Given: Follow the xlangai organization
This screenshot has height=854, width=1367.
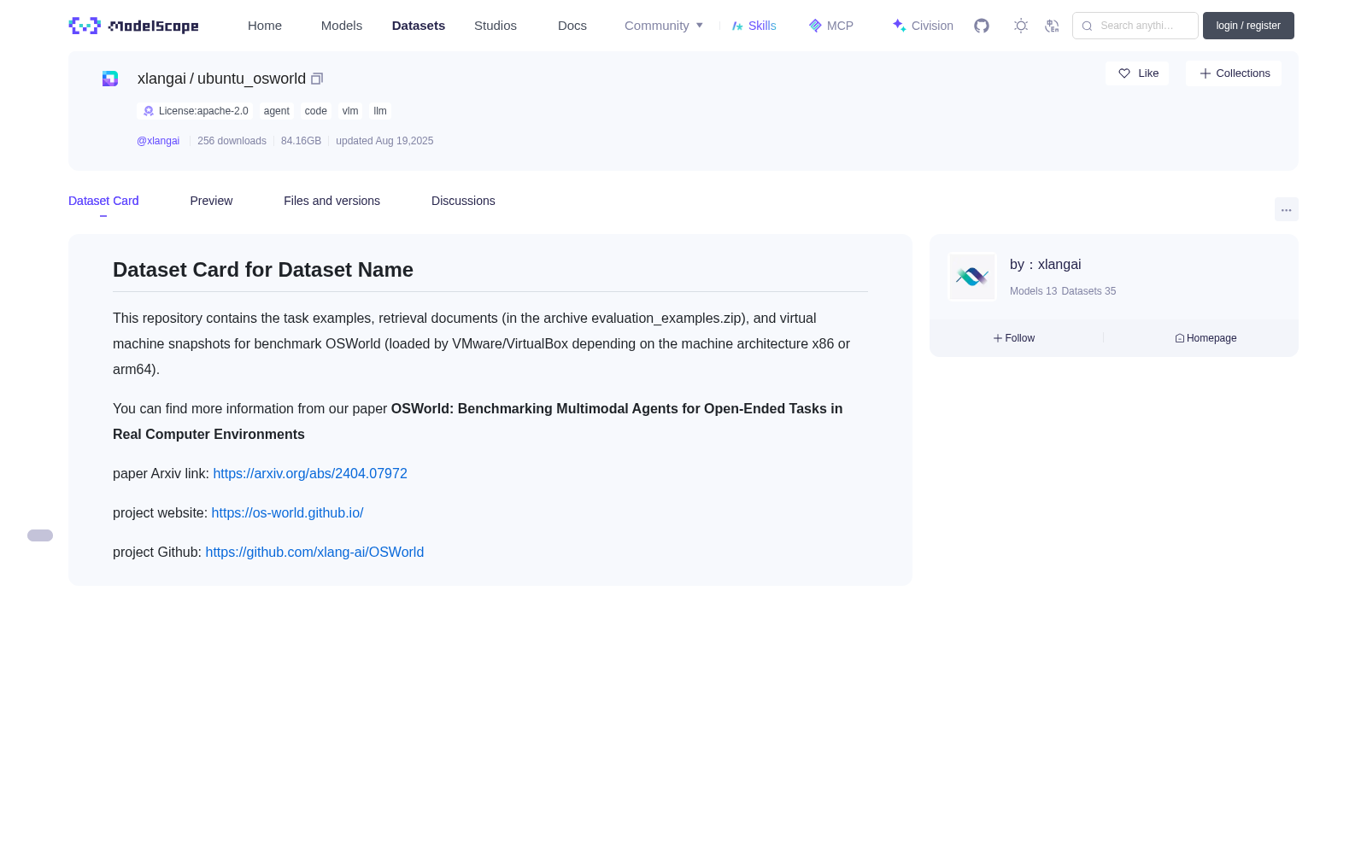Looking at the screenshot, I should [x=1014, y=338].
